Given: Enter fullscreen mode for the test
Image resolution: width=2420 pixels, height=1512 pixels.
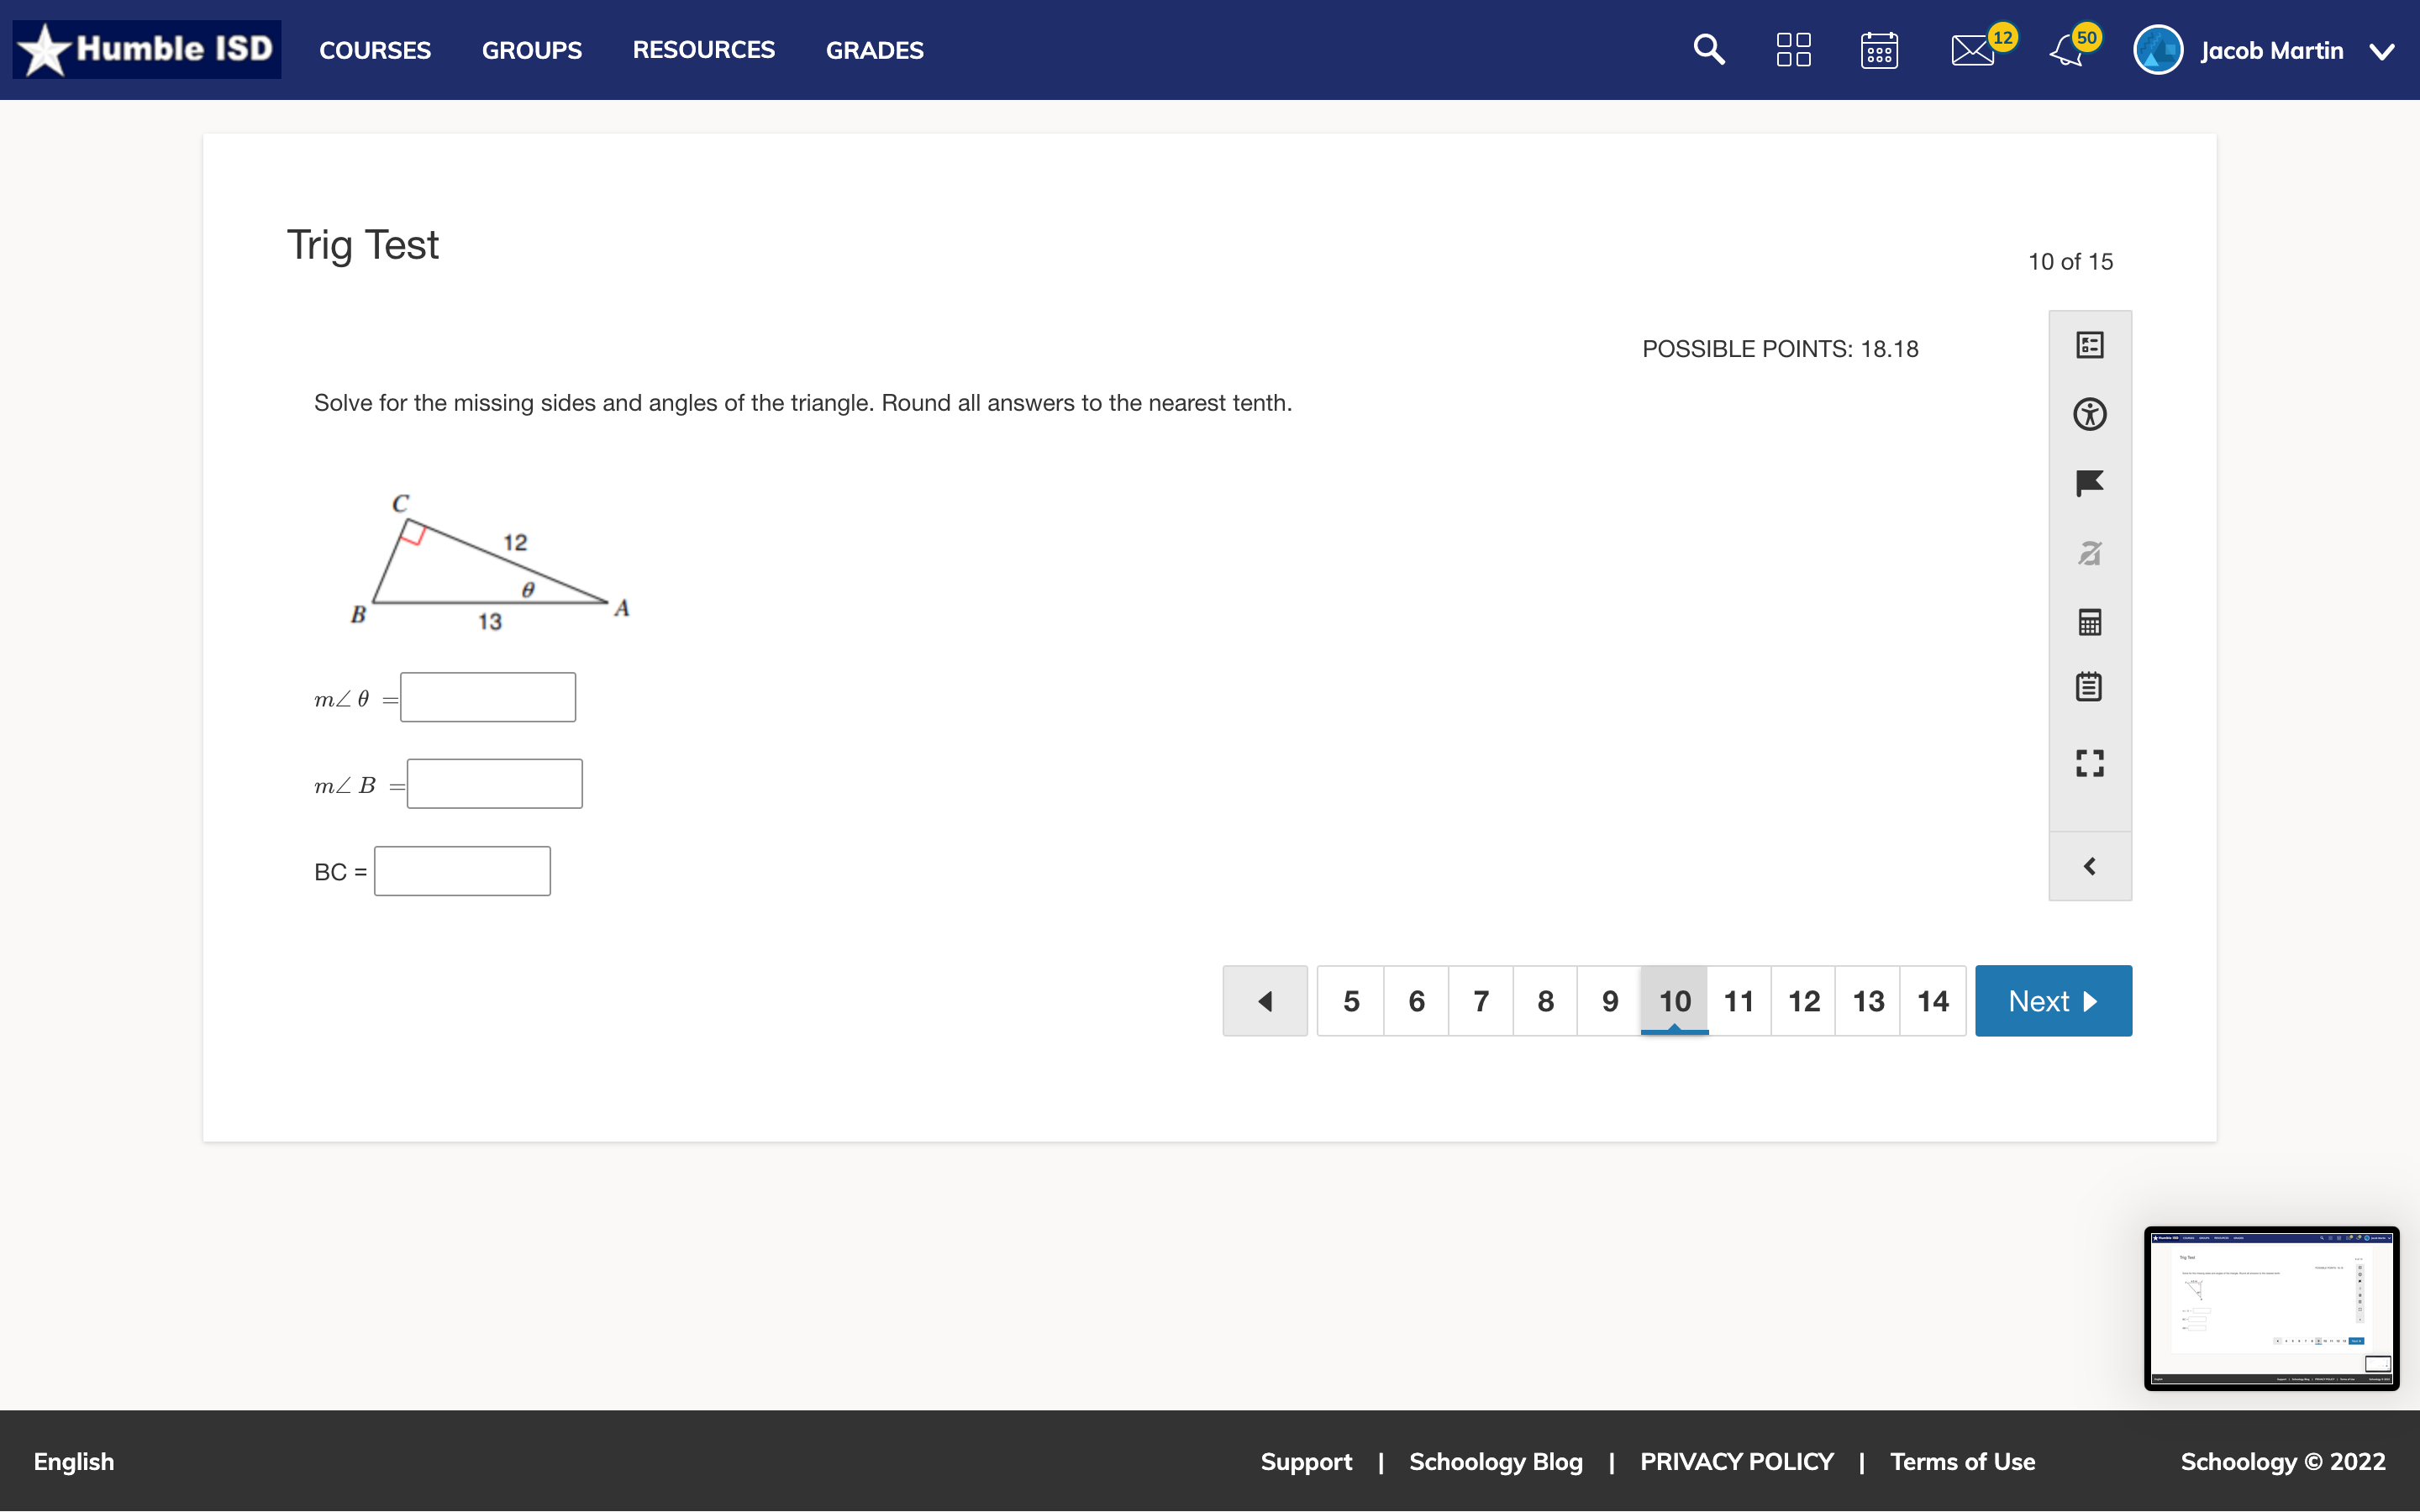Looking at the screenshot, I should 2090,763.
